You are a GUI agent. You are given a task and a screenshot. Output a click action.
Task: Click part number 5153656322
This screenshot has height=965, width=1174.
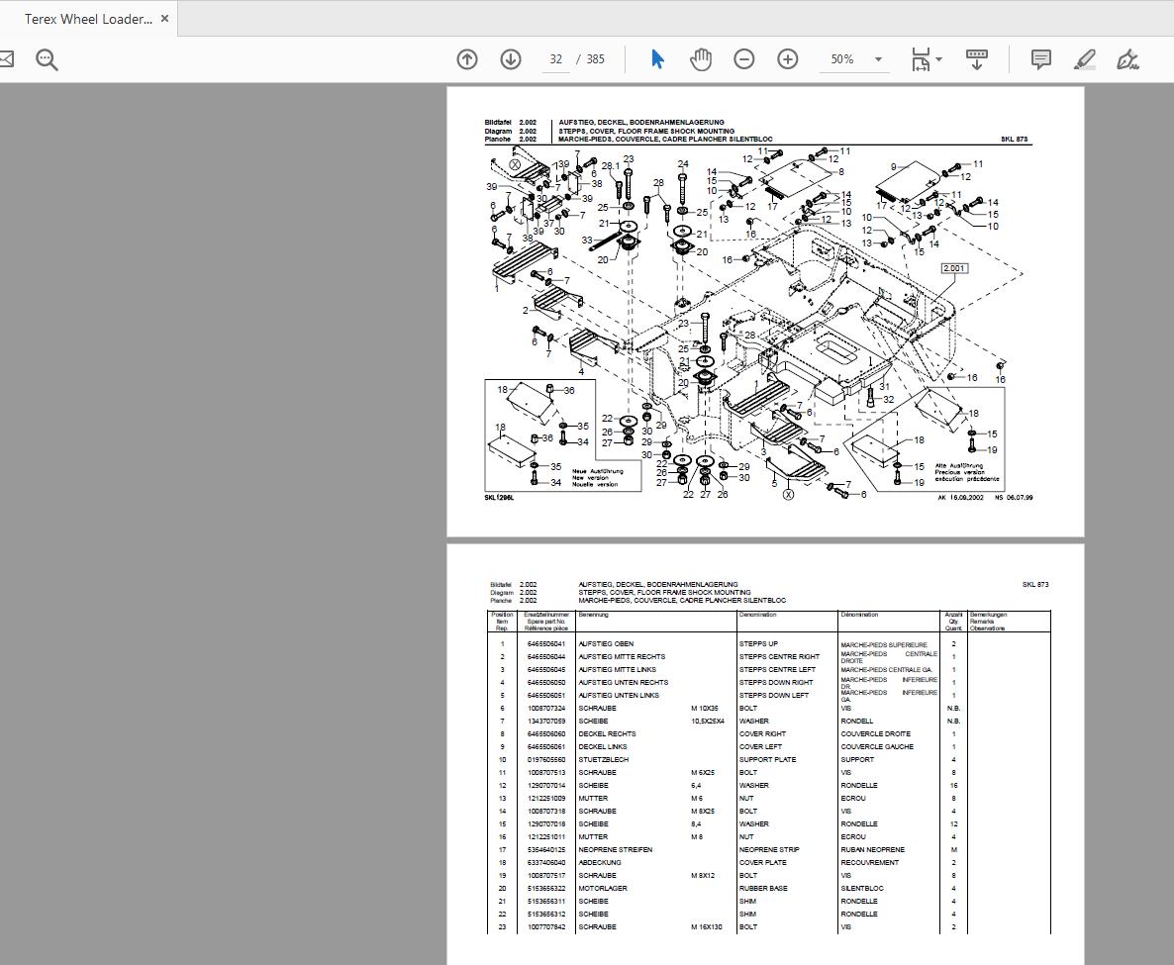545,889
